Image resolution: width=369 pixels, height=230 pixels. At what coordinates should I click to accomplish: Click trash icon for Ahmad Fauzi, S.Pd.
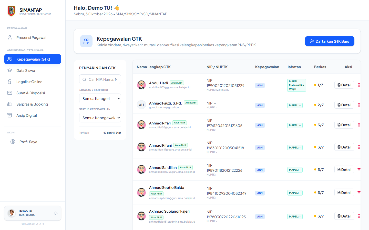pyautogui.click(x=359, y=105)
